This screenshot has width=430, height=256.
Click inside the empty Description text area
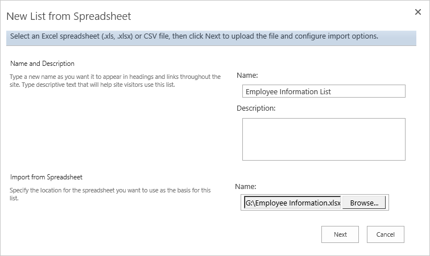point(324,140)
